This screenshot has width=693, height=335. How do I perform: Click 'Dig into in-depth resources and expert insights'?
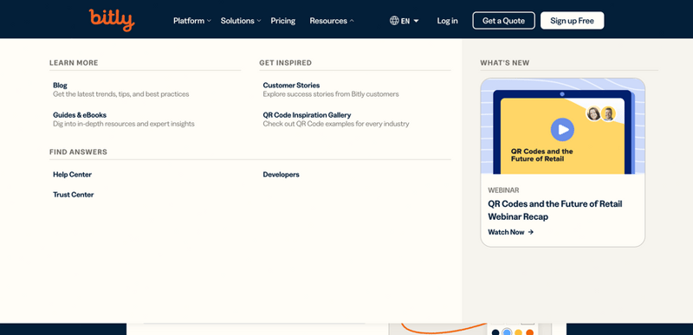(x=124, y=124)
